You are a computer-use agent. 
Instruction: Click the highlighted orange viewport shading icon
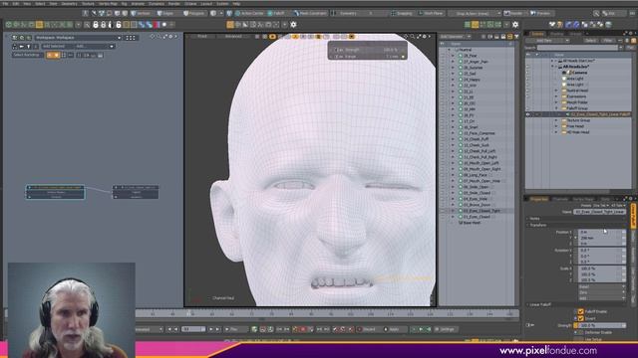272,37
